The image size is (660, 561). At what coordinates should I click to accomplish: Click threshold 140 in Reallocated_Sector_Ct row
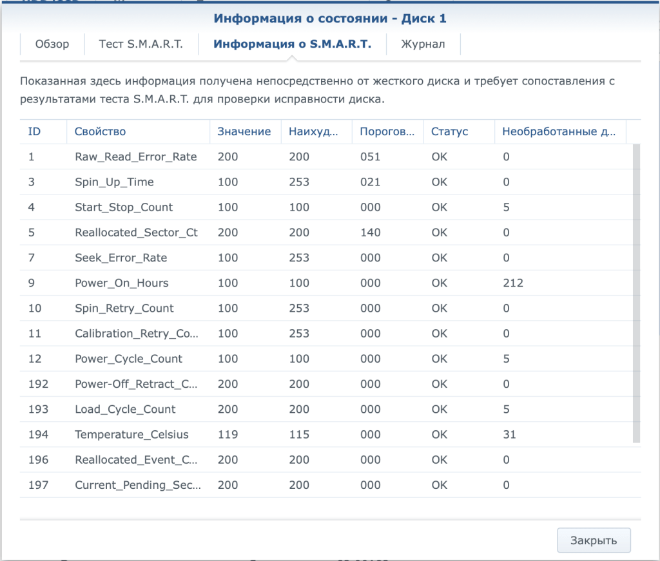(371, 233)
